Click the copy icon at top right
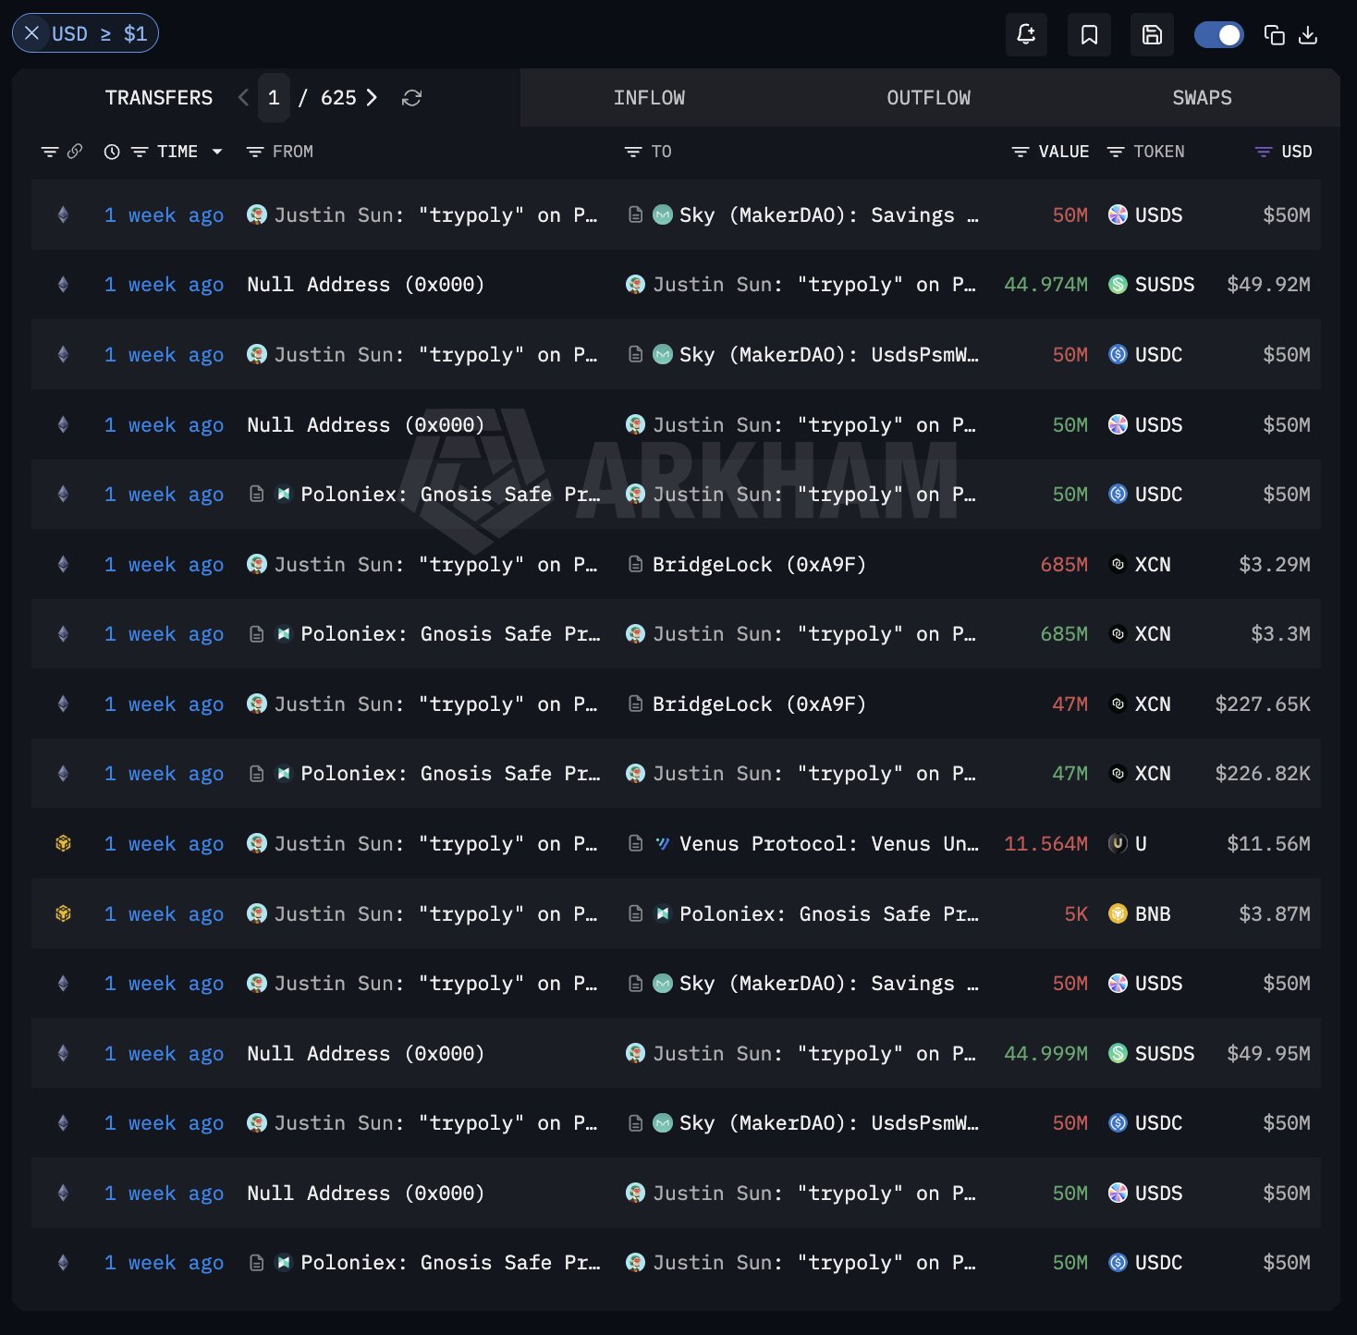 click(x=1275, y=35)
